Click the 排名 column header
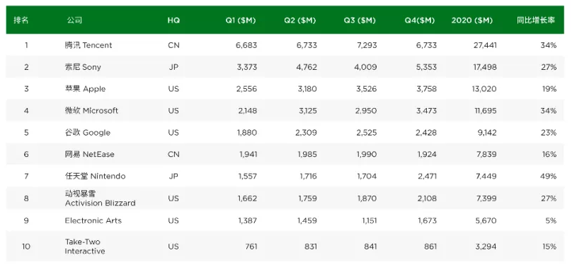 (21, 20)
